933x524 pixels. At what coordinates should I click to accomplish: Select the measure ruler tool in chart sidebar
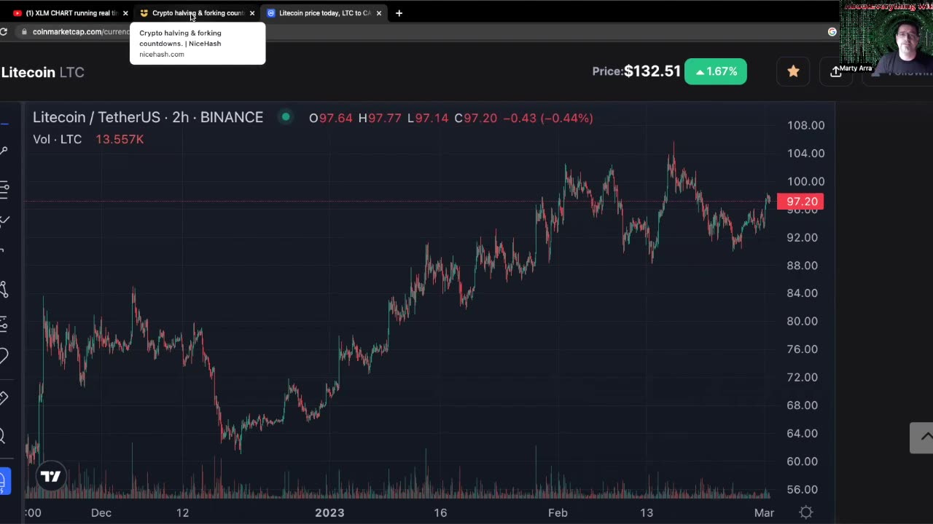[4, 397]
